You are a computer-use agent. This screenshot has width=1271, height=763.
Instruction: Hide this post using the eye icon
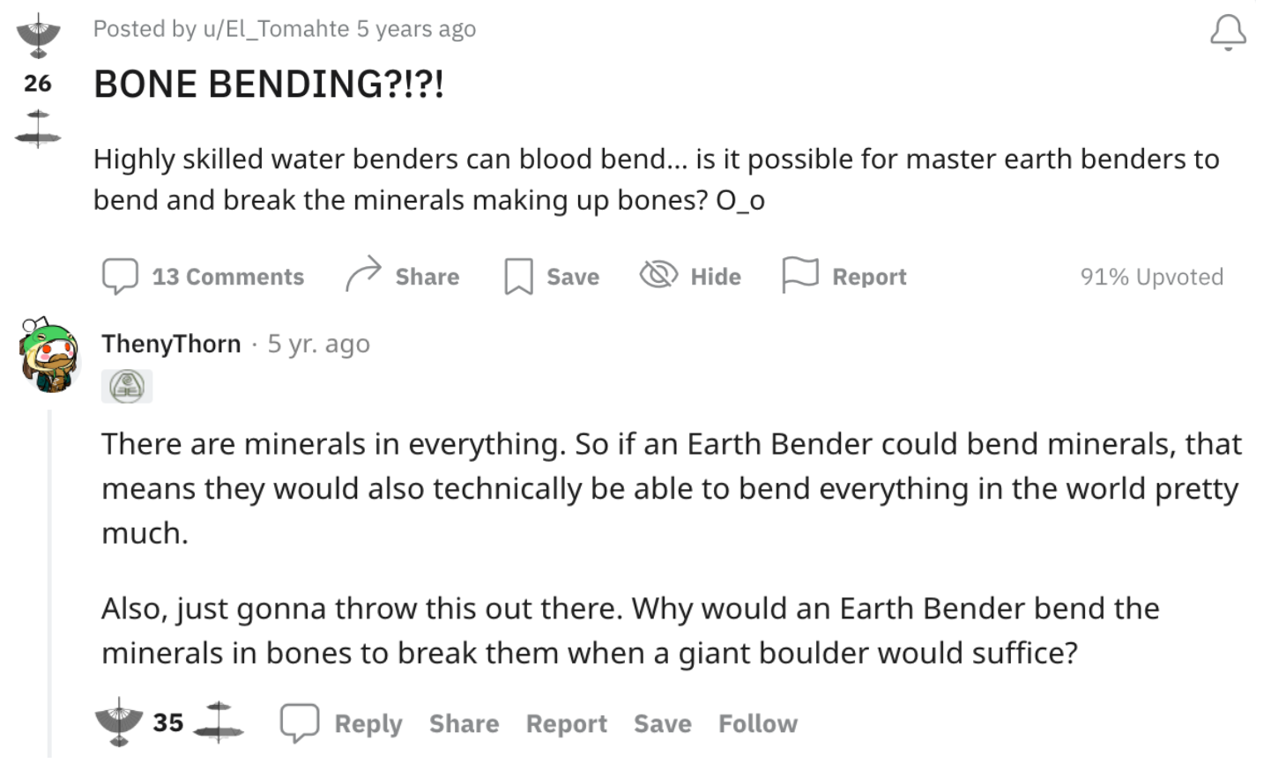click(x=658, y=275)
